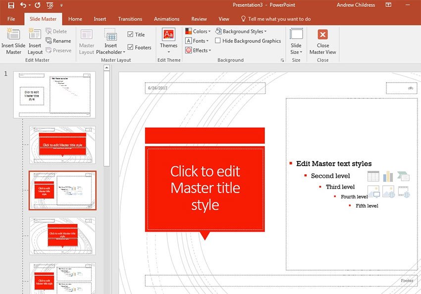Image resolution: width=421 pixels, height=294 pixels.
Task: Open the Fonts dropdown
Action: (197, 41)
